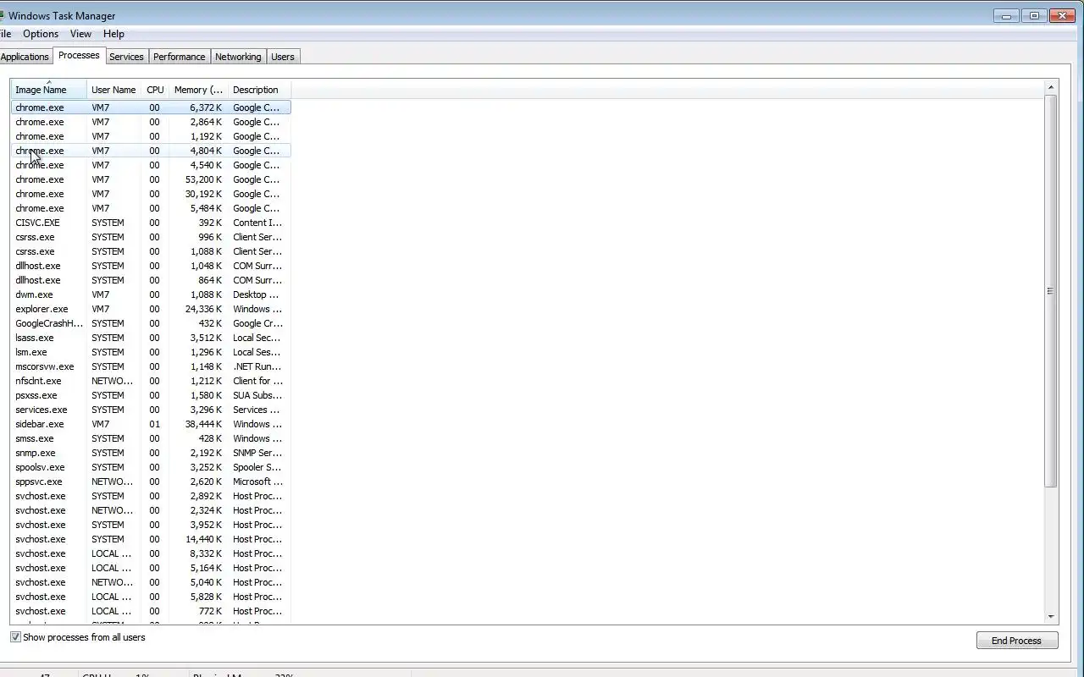Click the scrollbar up arrow
The width and height of the screenshot is (1084, 677).
tap(1051, 87)
